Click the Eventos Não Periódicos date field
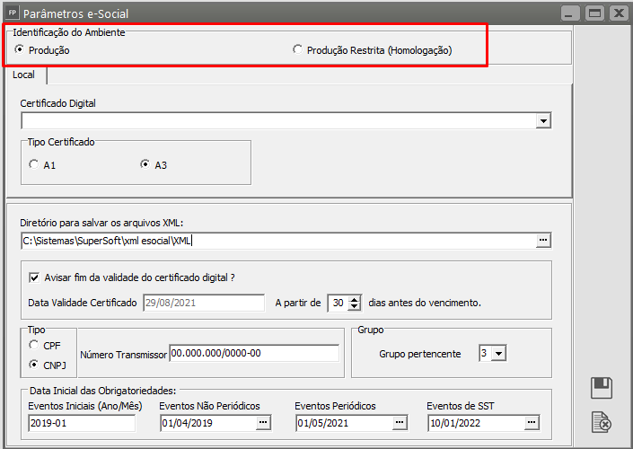This screenshot has height=449, width=633. tap(208, 423)
